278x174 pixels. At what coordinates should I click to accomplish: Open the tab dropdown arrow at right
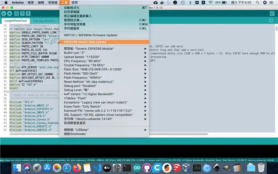click(x=271, y=21)
